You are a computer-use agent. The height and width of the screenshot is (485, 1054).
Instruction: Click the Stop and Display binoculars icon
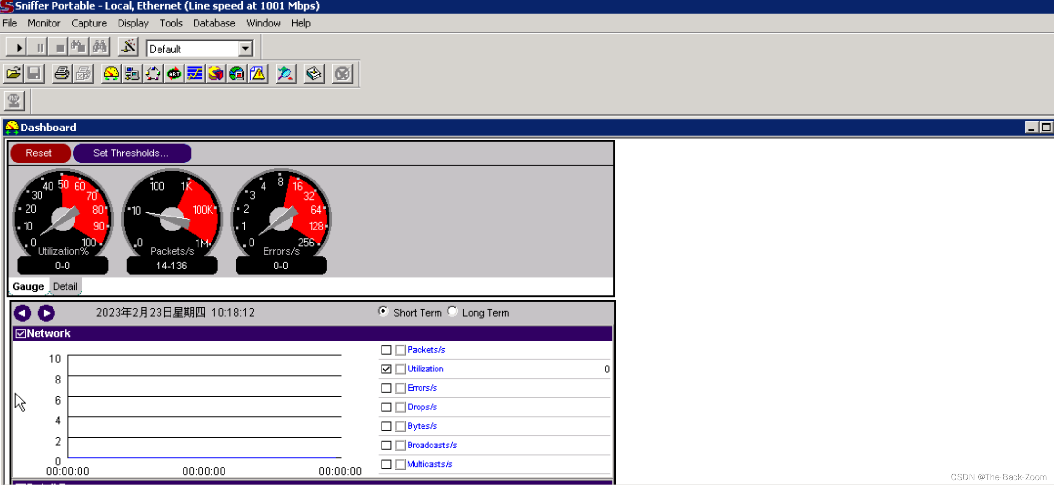tap(79, 48)
